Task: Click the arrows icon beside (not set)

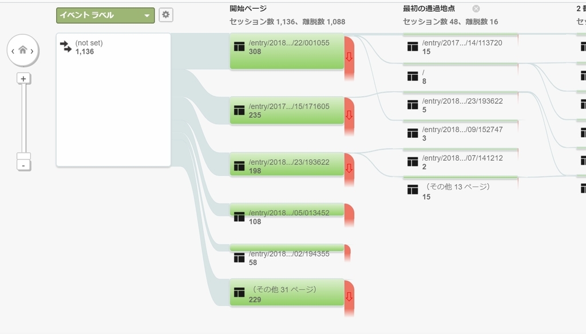Action: coord(66,47)
